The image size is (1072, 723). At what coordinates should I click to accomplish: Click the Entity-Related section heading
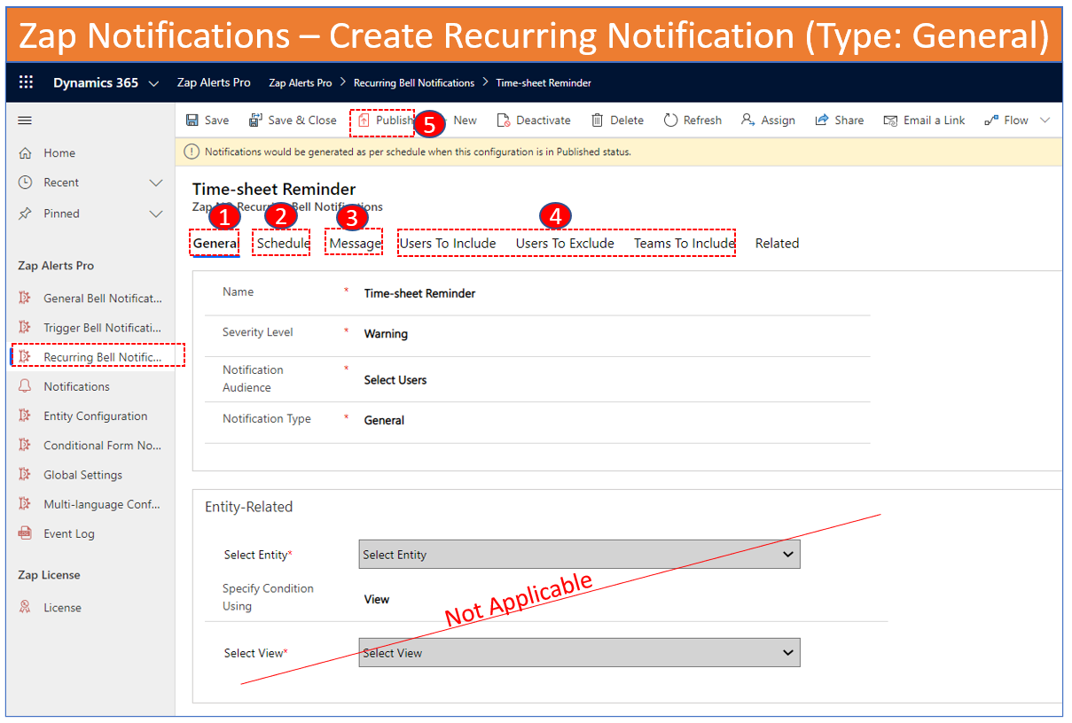(x=249, y=507)
